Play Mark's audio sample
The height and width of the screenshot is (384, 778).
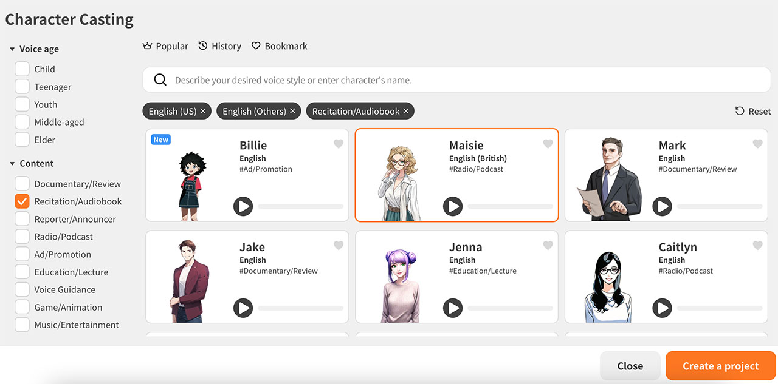point(662,206)
